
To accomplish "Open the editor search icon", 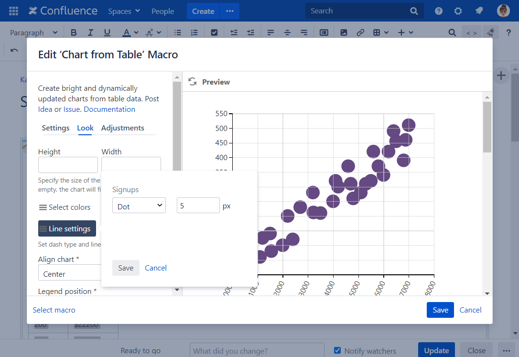I will click(452, 32).
